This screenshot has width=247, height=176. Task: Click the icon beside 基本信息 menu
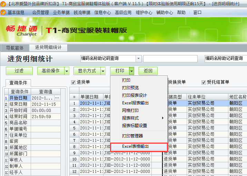pyautogui.click(x=3, y=12)
